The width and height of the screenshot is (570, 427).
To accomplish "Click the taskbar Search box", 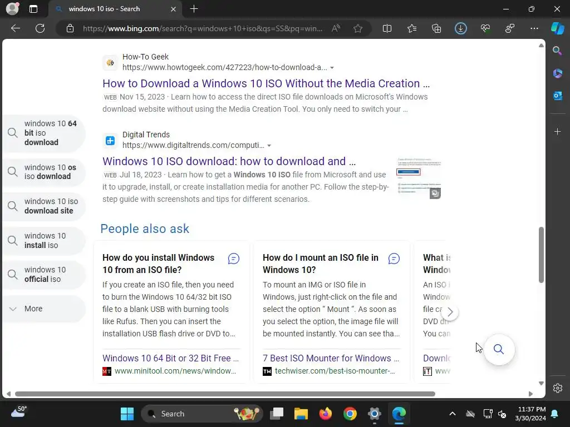I will point(202,414).
